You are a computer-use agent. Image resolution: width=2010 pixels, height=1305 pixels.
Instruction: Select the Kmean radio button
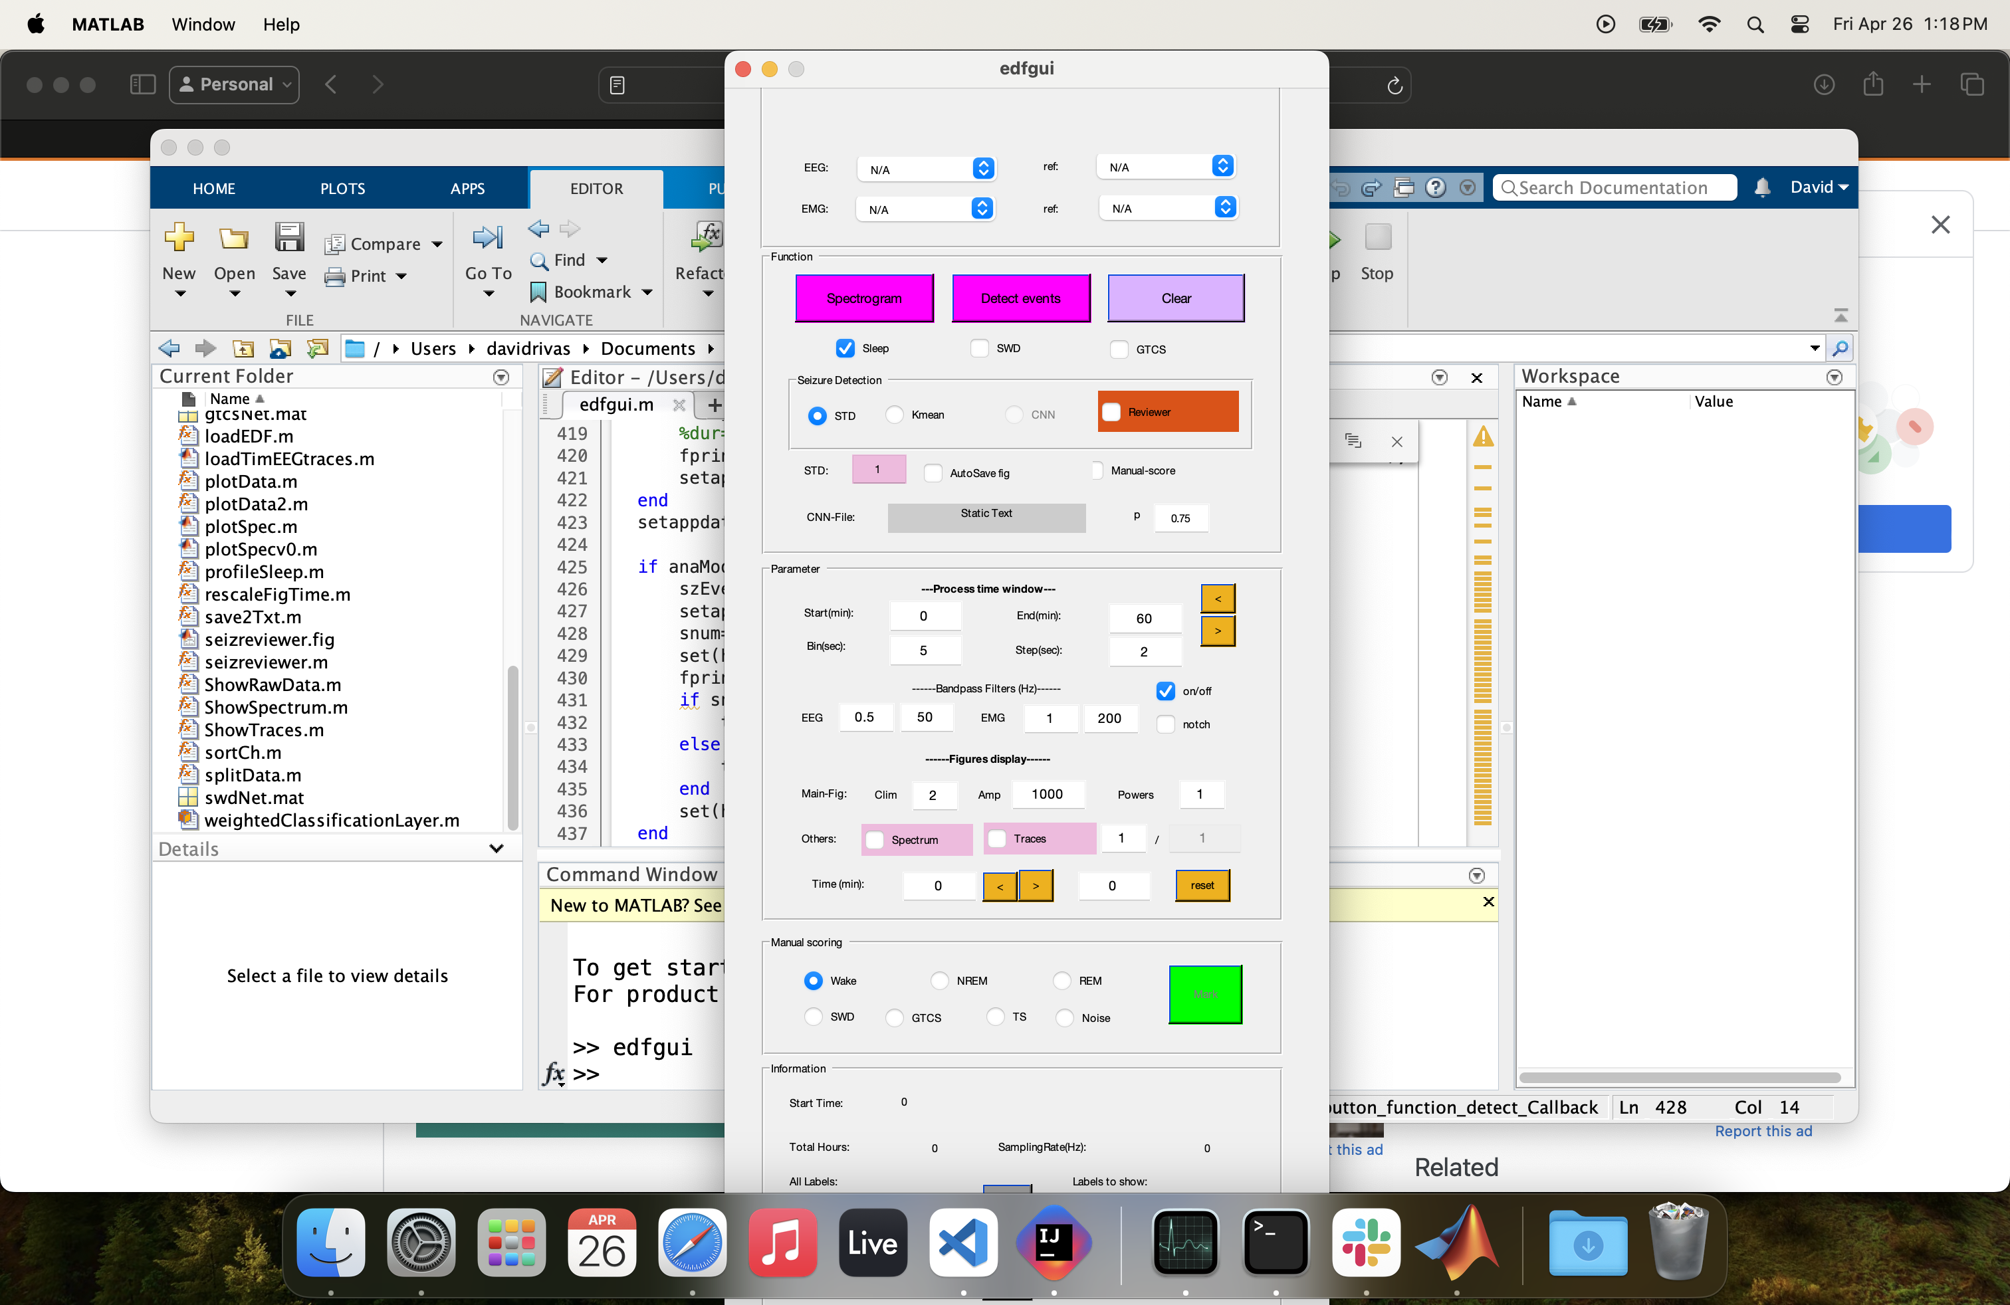895,415
